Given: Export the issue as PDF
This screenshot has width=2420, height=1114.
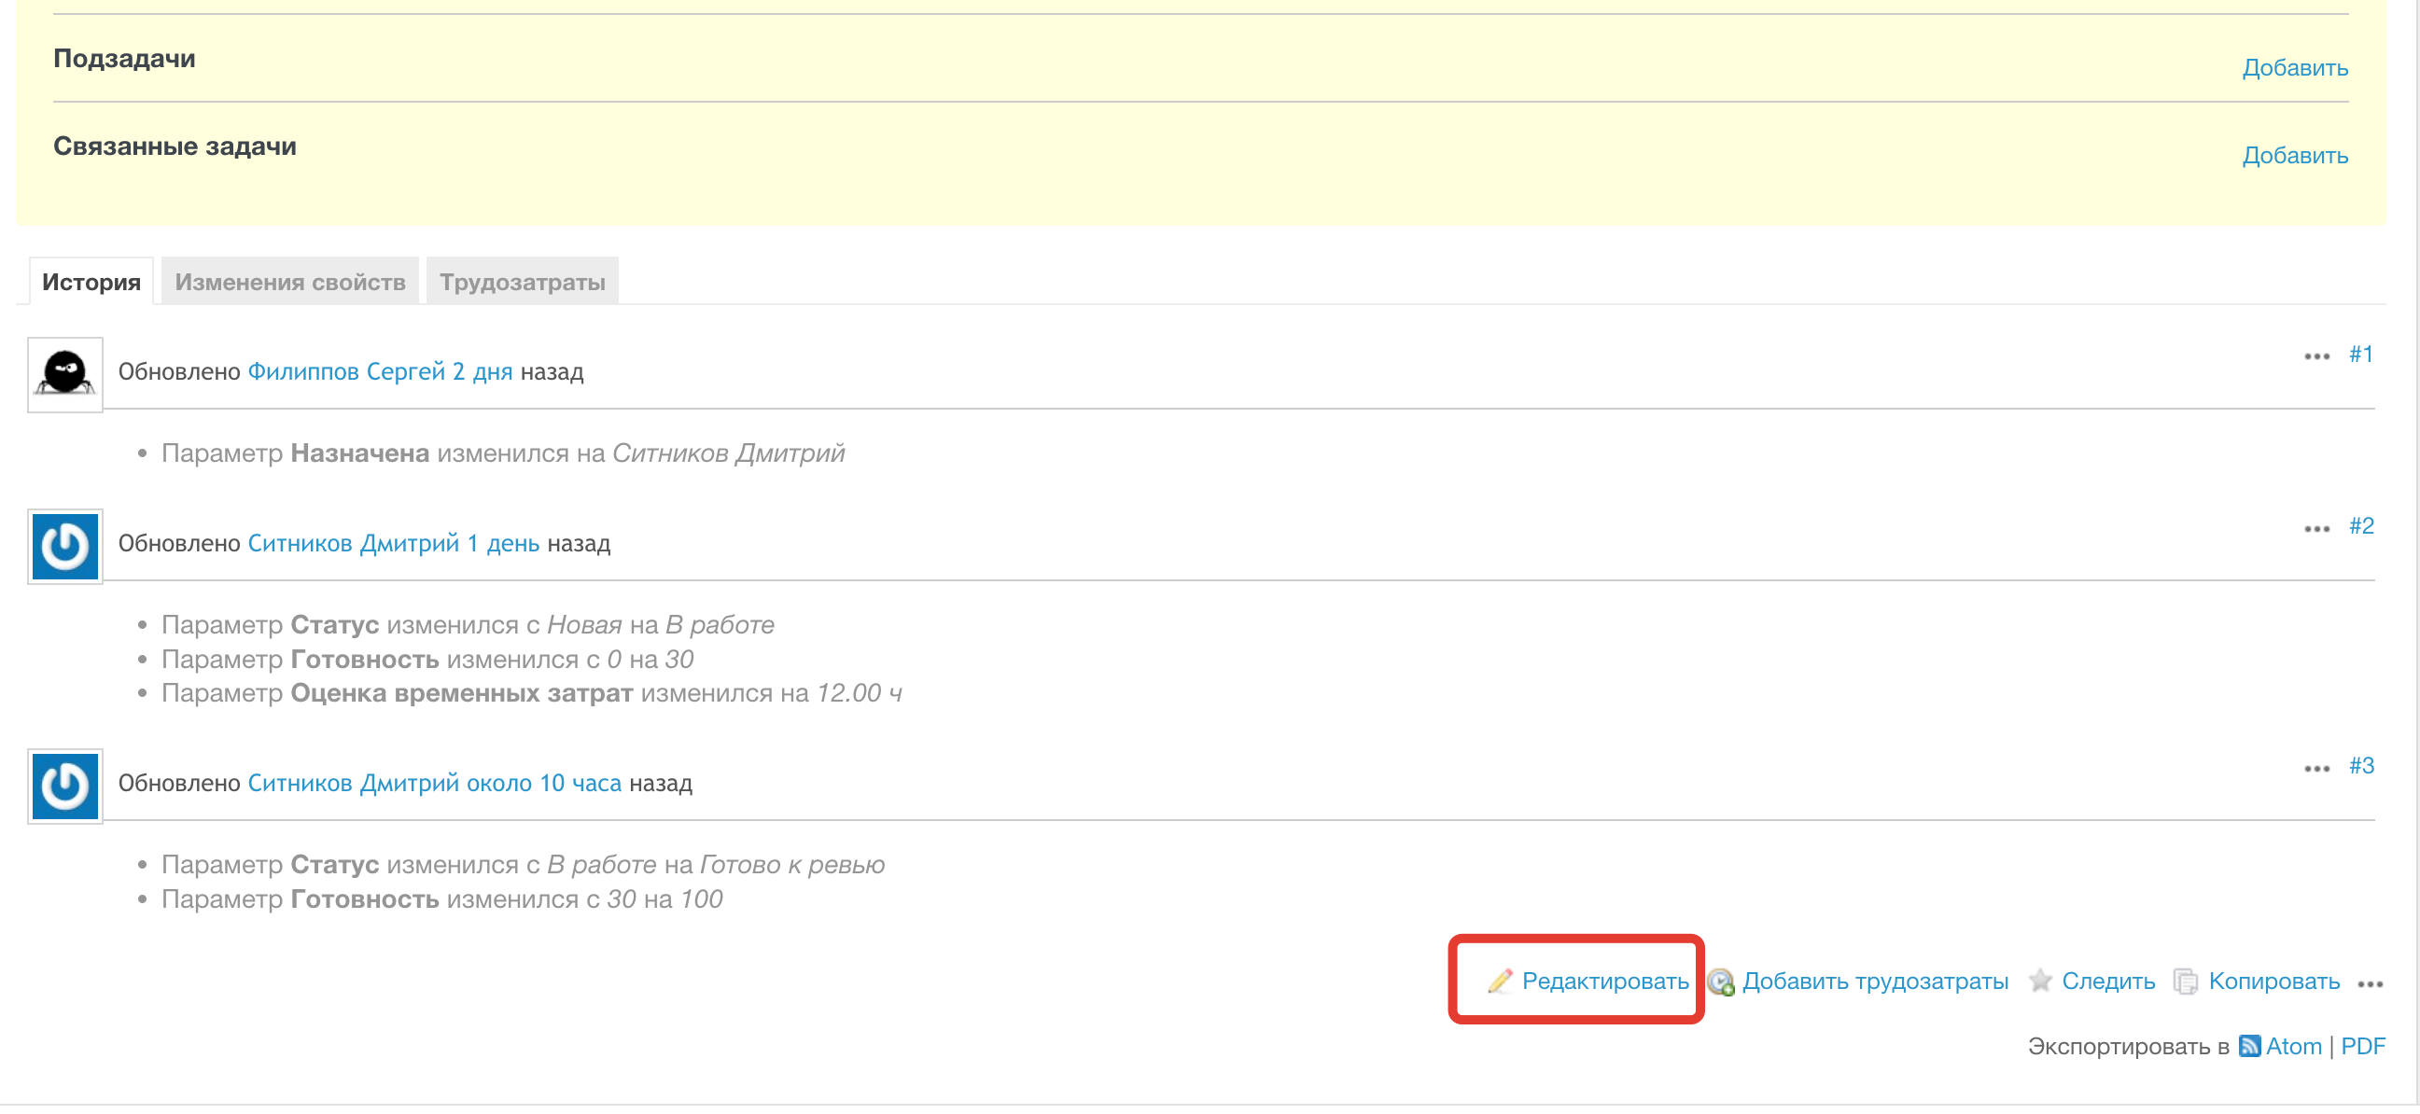Looking at the screenshot, I should (2362, 1046).
